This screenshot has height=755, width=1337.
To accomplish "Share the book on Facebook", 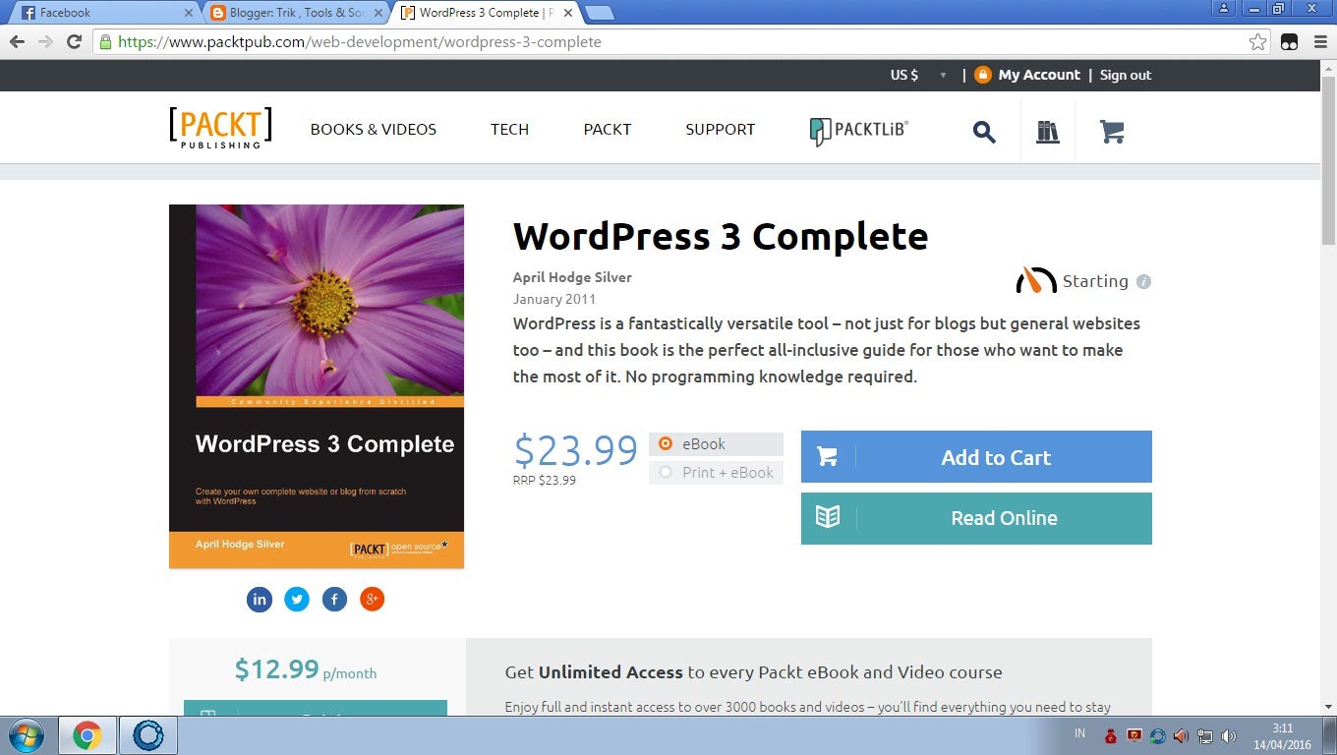I will [334, 599].
